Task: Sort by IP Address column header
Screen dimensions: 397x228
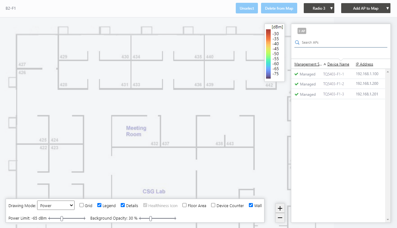Action: pyautogui.click(x=364, y=64)
